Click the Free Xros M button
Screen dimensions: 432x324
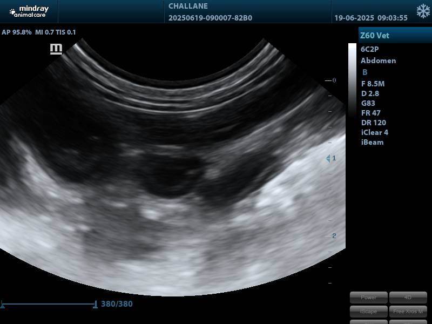pyautogui.click(x=408, y=312)
